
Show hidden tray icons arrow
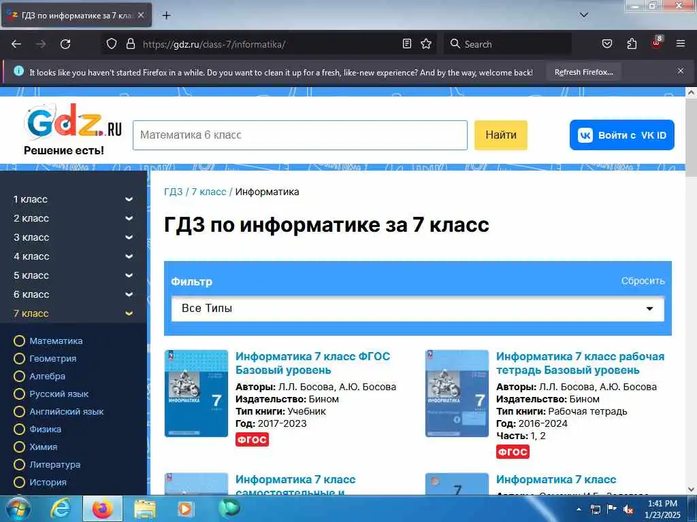tap(579, 509)
